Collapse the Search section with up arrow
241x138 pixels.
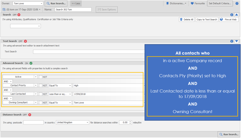(x=236, y=15)
